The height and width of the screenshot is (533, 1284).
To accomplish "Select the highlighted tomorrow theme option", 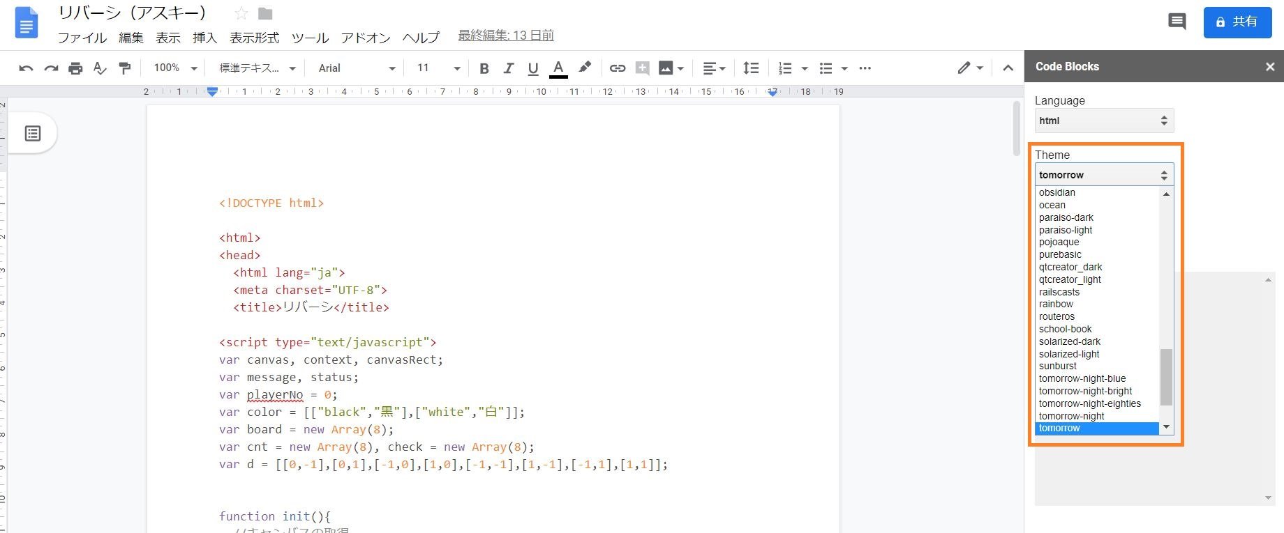I will pyautogui.click(x=1097, y=428).
